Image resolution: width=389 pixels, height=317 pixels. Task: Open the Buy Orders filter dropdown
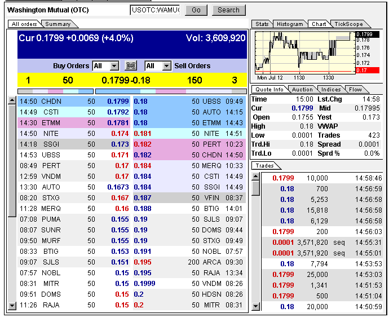coord(114,66)
